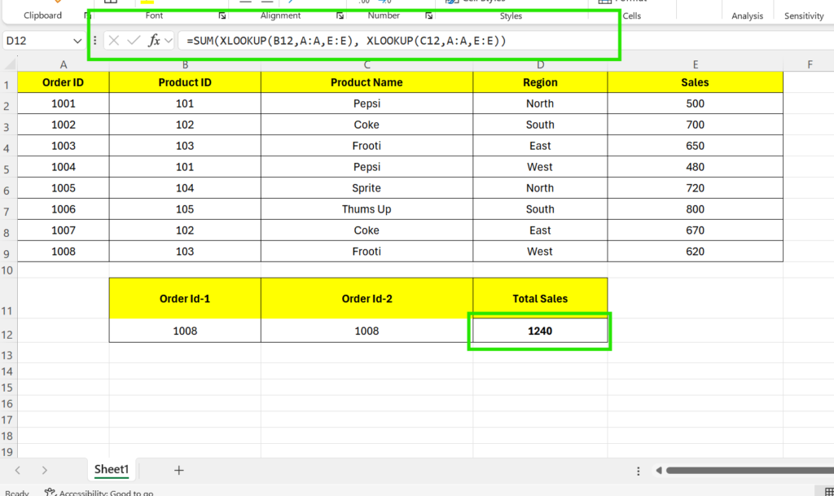Screen dimensions: 834x496
Task: Select row 10 header
Action: coord(7,270)
